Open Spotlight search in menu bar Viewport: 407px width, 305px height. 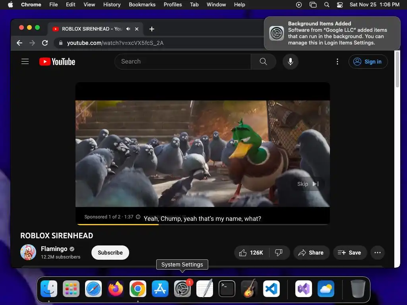point(327,5)
